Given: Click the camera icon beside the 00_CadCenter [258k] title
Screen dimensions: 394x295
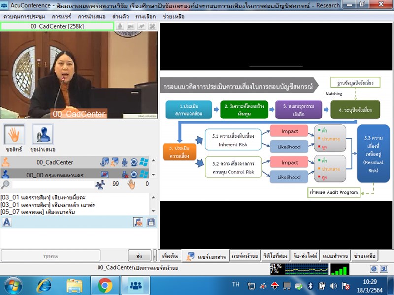Looking at the screenshot, I should coord(131,26).
